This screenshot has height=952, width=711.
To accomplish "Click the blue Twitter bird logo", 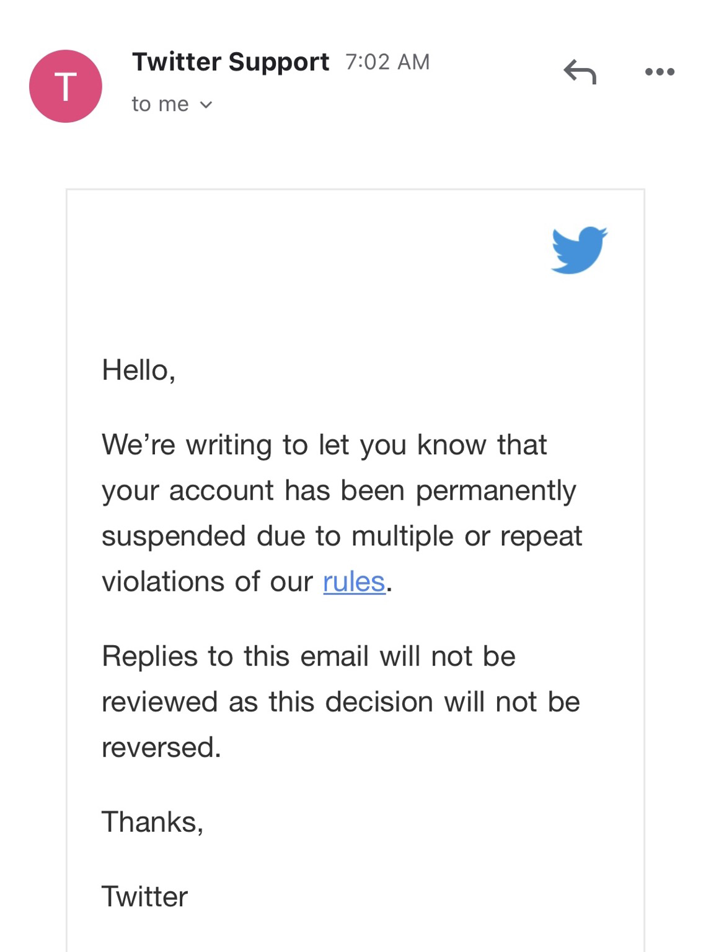I will 578,250.
